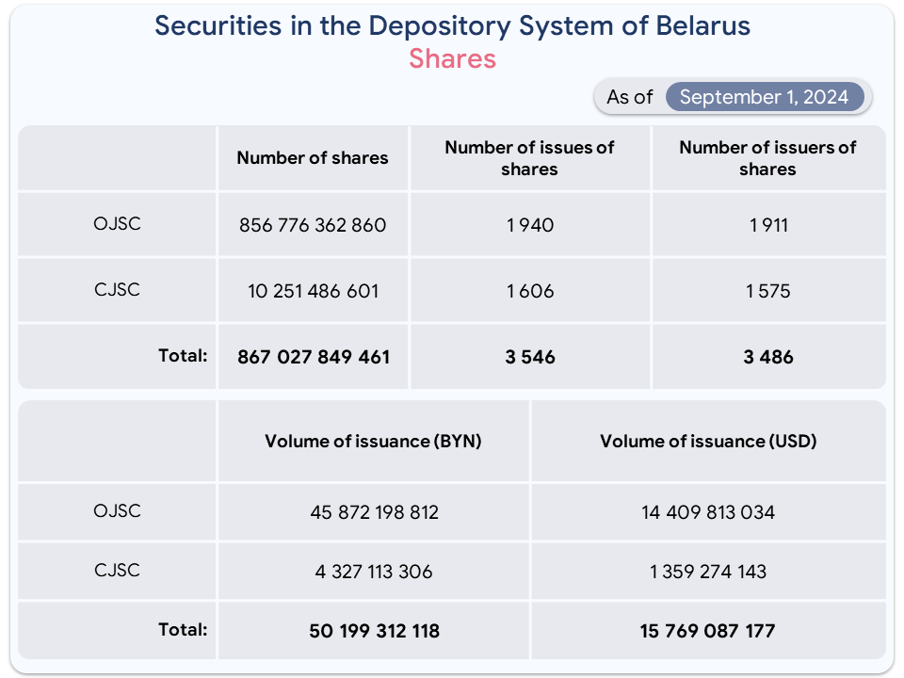
Task: Select the 'Shares' subtitle heading
Action: 453,58
